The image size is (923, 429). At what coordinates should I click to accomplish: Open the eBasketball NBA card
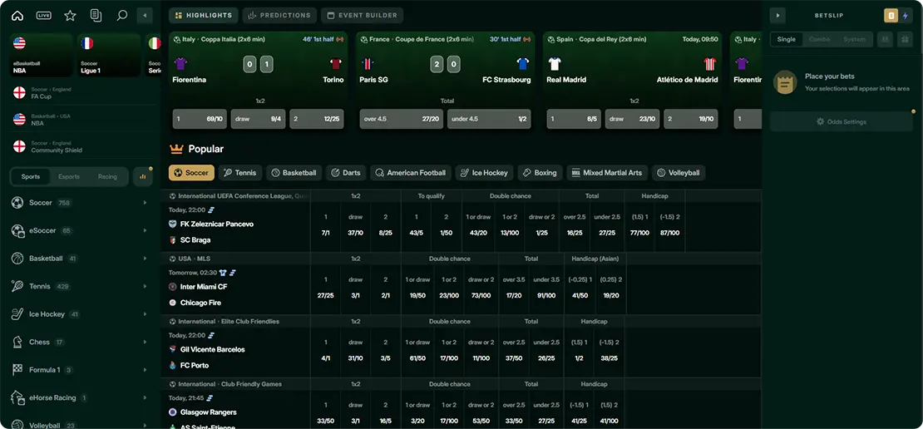point(42,55)
